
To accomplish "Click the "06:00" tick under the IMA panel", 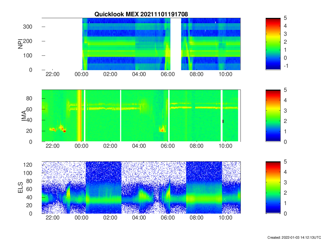I will (168, 146).
